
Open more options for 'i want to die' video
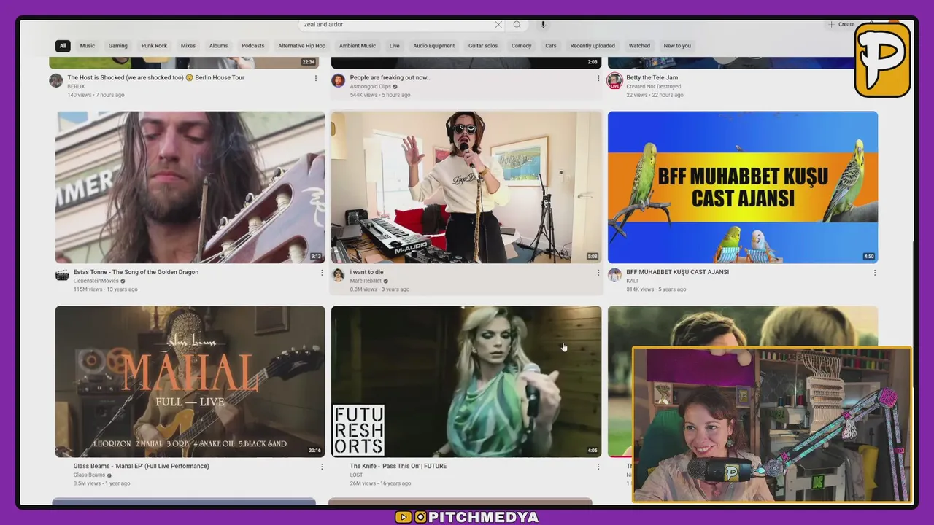(x=598, y=273)
